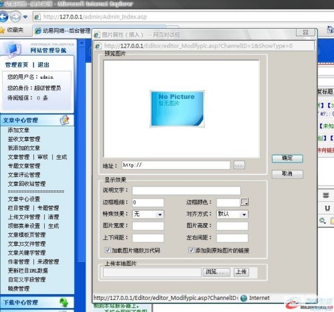Screen dimensions: 334x312
Task: Click the 上传 button
Action: click(x=241, y=272)
